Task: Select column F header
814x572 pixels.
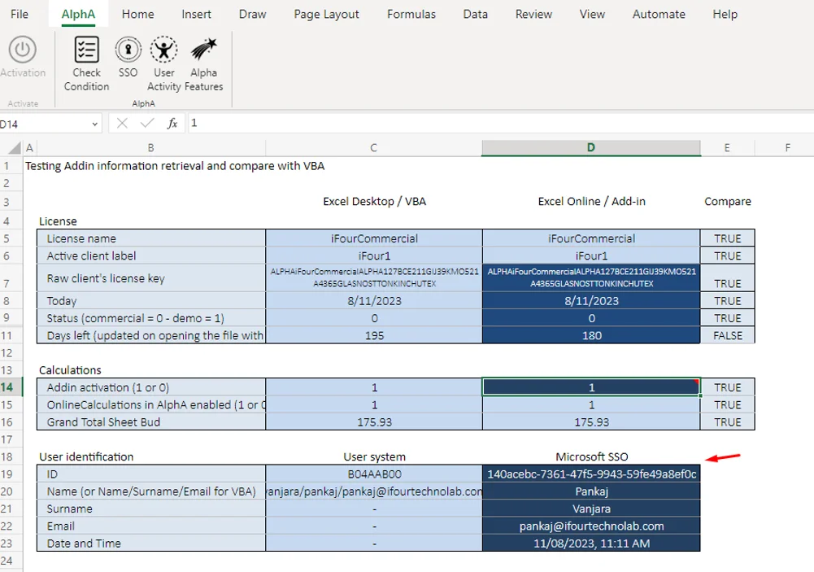Action: point(787,148)
